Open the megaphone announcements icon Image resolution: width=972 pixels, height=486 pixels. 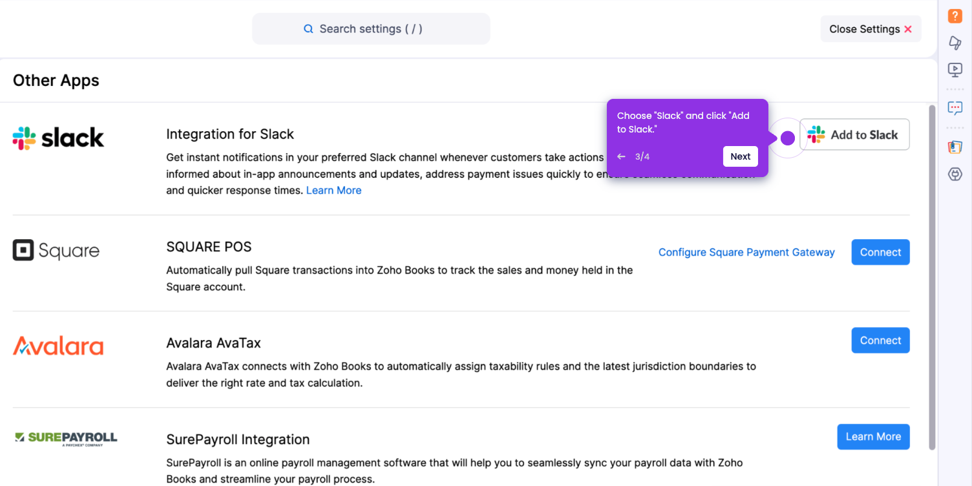click(955, 43)
